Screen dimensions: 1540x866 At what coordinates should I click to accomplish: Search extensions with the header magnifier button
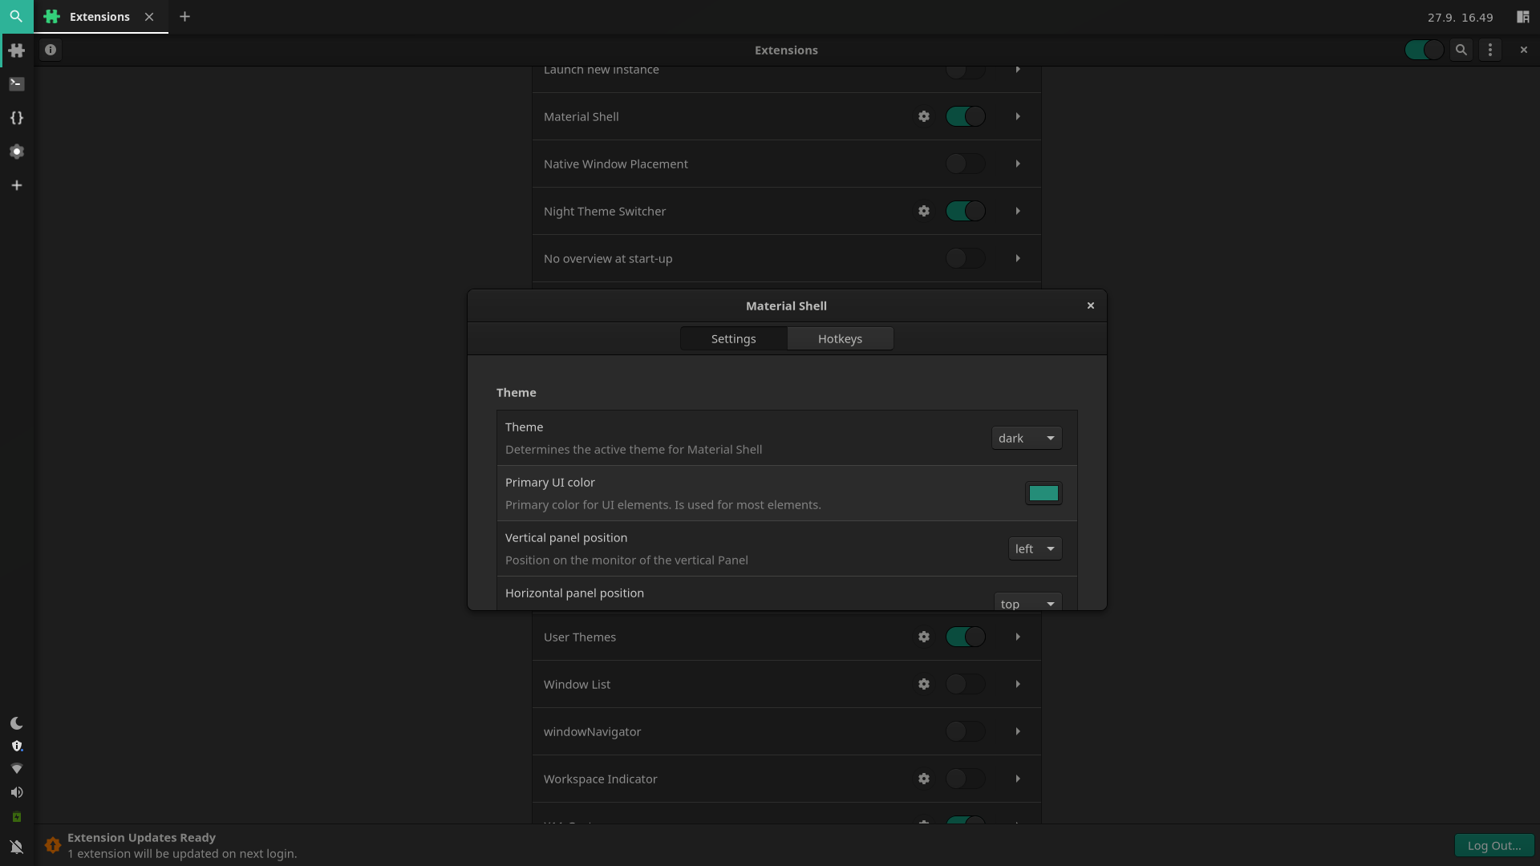pos(1461,50)
